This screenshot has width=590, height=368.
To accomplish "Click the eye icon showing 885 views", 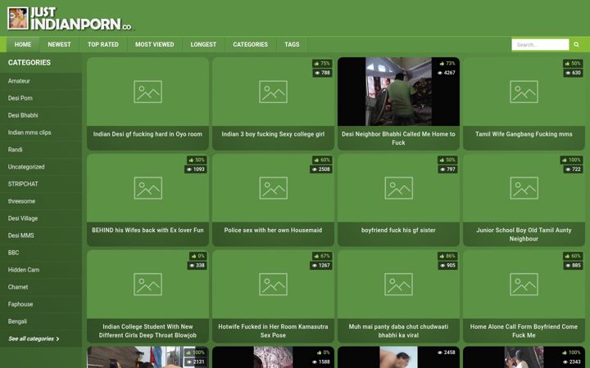I will click(568, 266).
